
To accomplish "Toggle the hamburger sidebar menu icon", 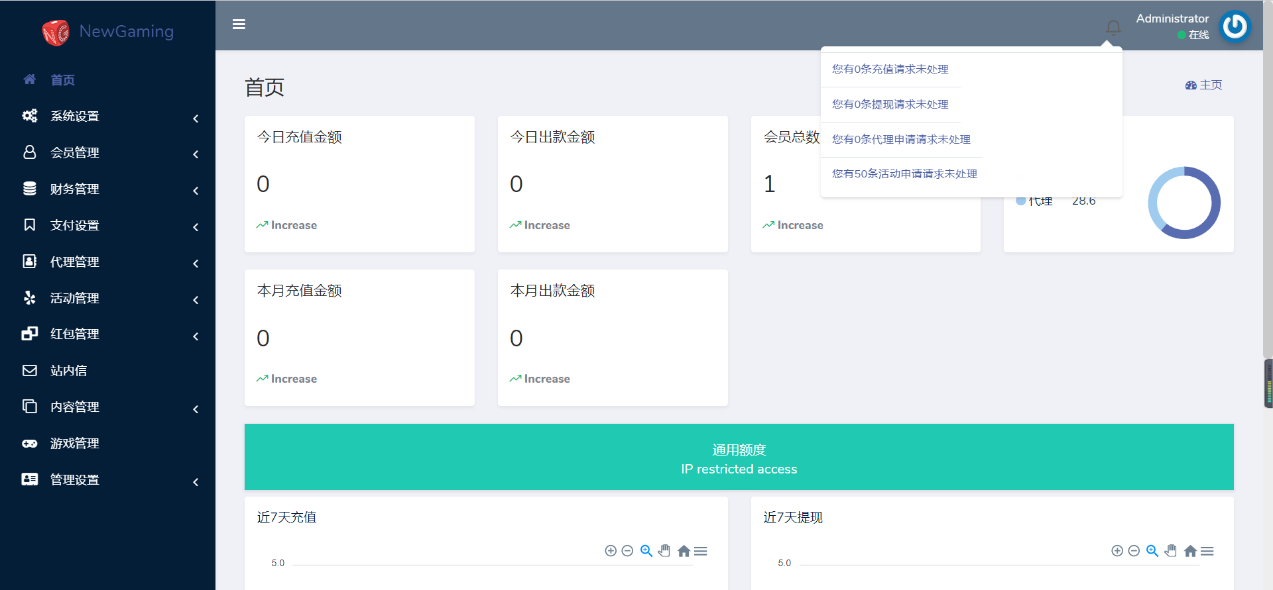I will pos(239,25).
